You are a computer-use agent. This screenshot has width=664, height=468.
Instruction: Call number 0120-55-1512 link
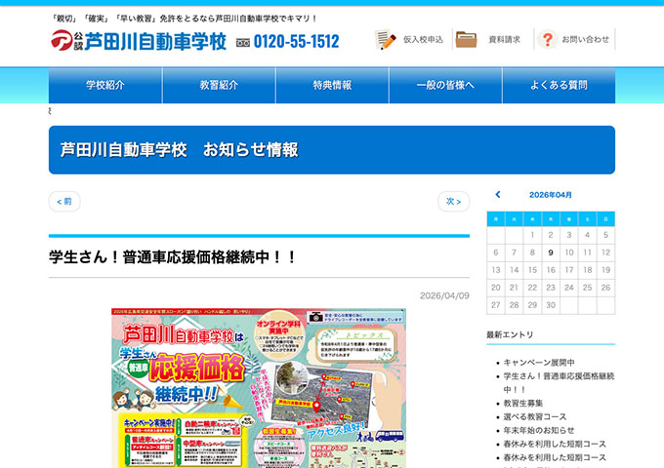click(x=297, y=41)
